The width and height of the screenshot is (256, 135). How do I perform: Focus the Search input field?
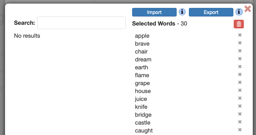81,23
